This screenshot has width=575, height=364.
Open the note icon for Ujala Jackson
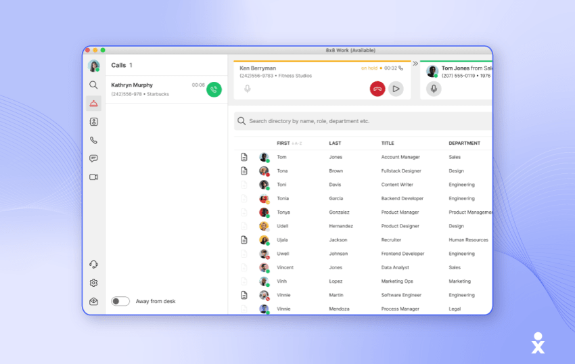point(244,240)
